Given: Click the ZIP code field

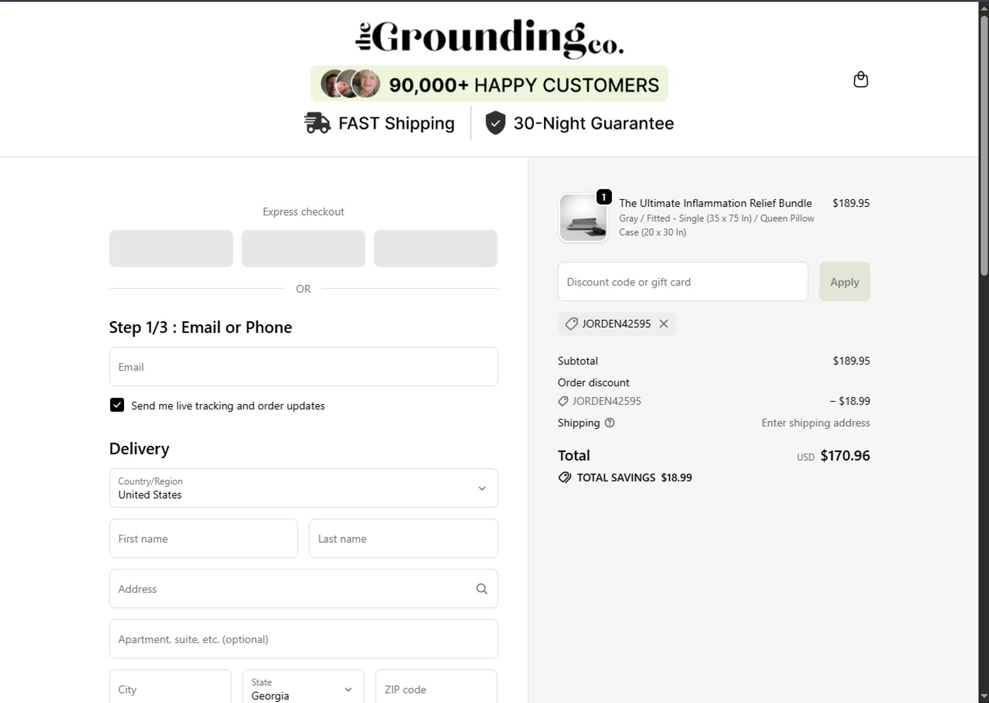Looking at the screenshot, I should (x=436, y=689).
